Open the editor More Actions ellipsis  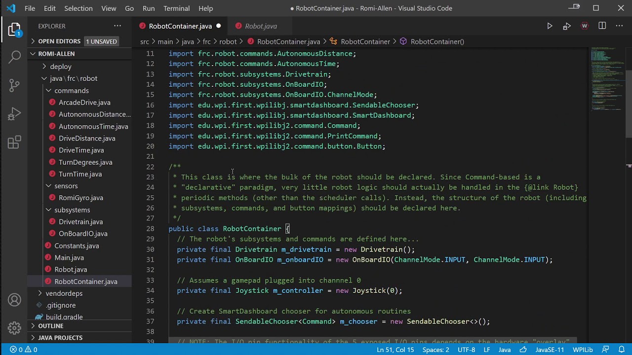tap(619, 26)
